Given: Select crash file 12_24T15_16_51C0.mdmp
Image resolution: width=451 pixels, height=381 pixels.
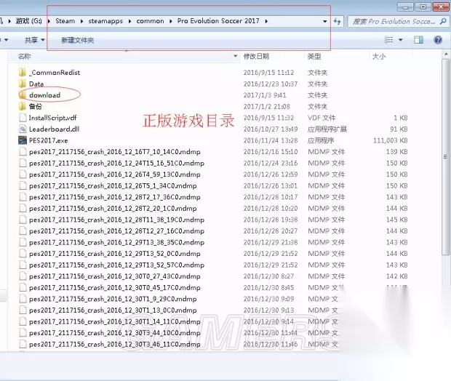Looking at the screenshot, I should point(112,164).
